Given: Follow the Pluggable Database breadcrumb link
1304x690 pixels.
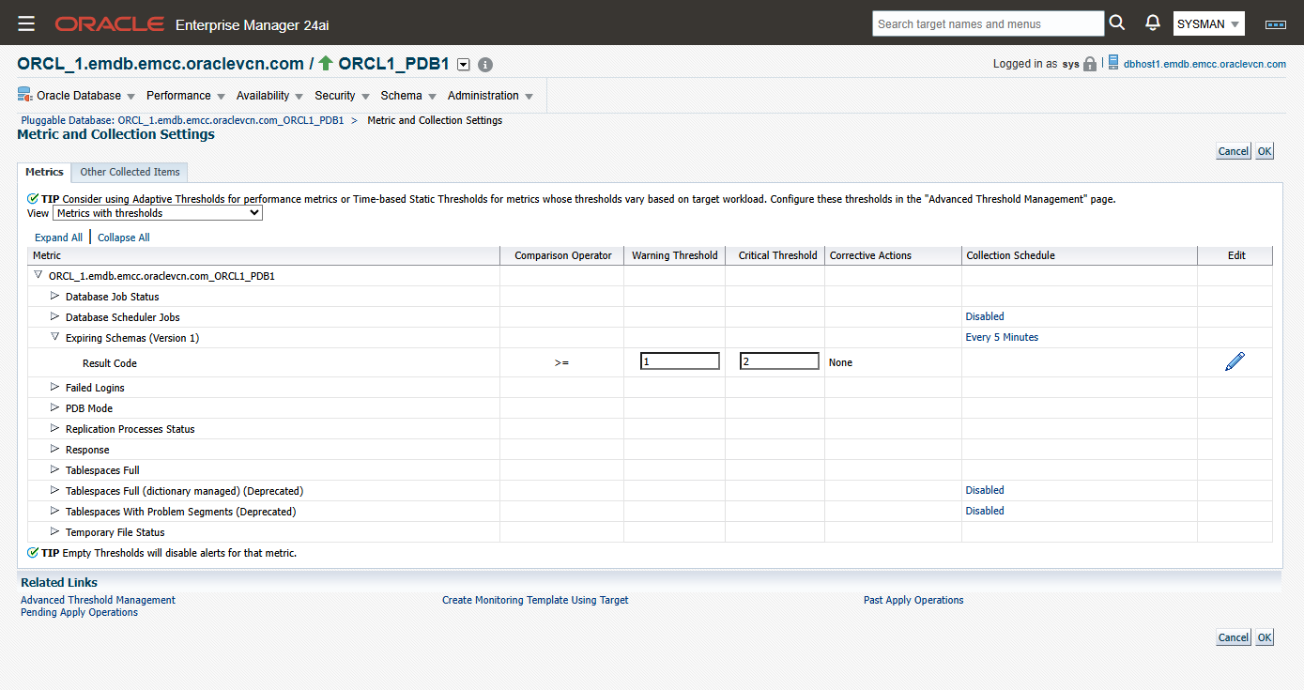Looking at the screenshot, I should (x=182, y=120).
